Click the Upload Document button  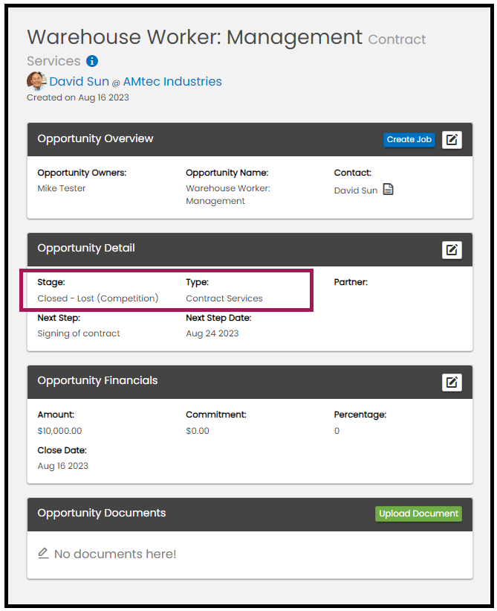(x=418, y=514)
